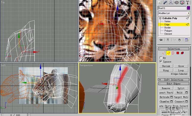Click edge icon on Editable Poly row
The width and height of the screenshot is (192, 116).
tap(187, 18)
